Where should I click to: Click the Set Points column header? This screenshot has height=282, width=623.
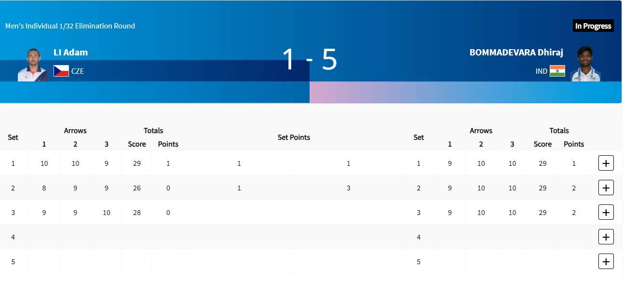[294, 137]
